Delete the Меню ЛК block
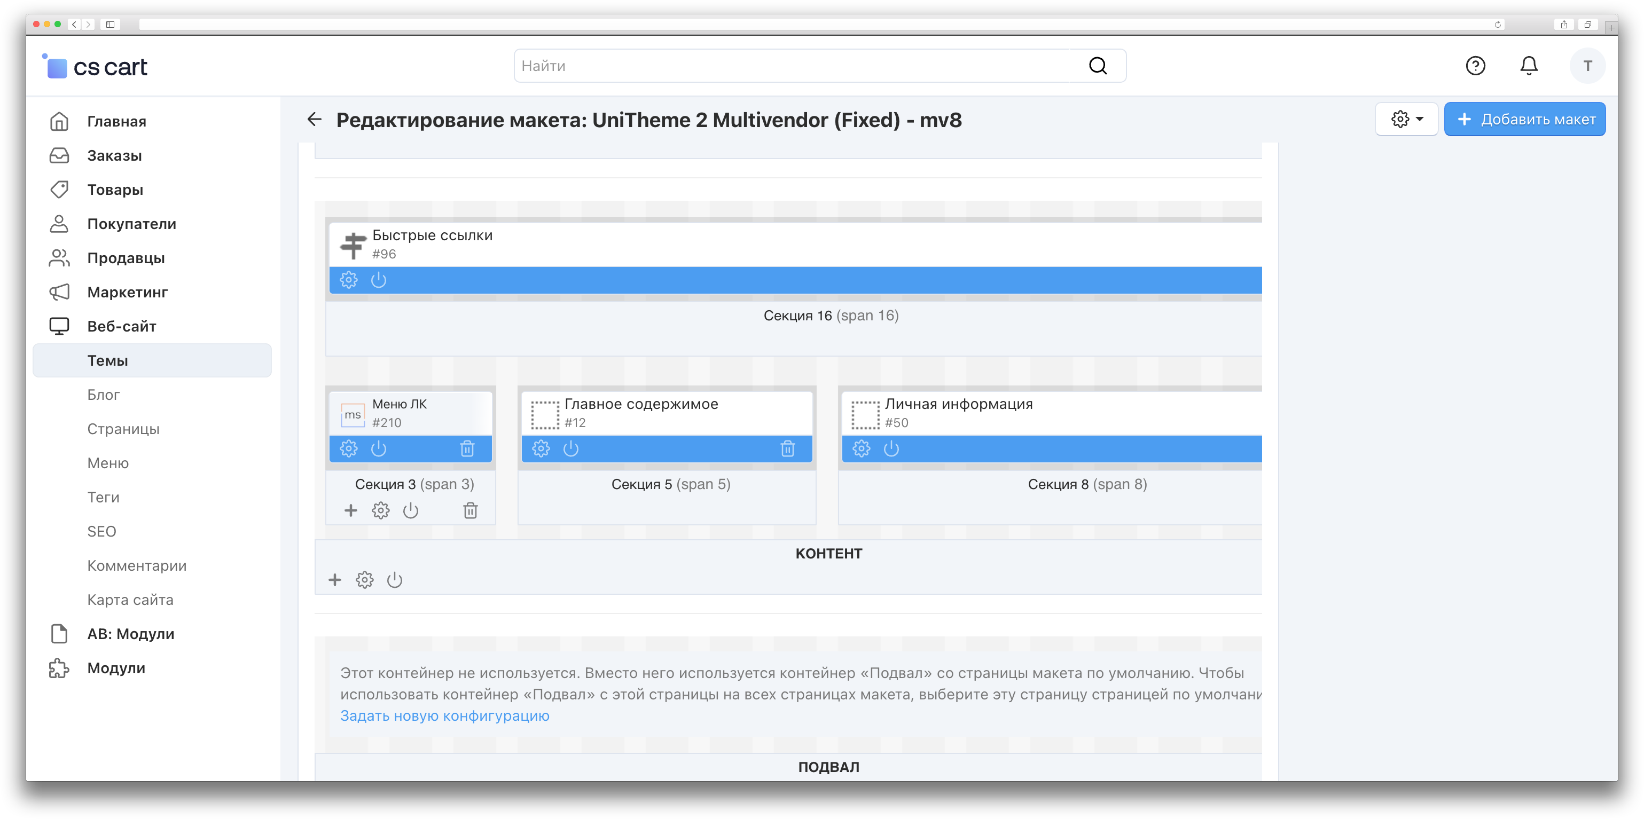The width and height of the screenshot is (1644, 819). 467,448
